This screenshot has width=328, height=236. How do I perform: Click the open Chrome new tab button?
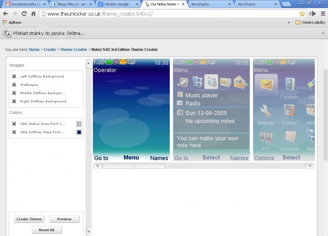click(x=287, y=4)
